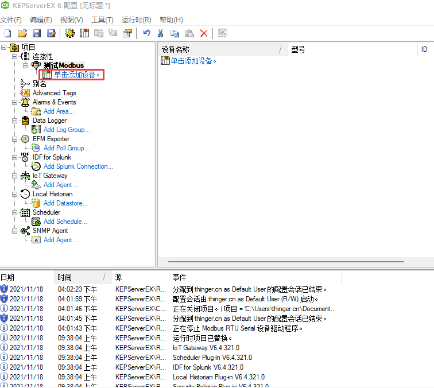Launch the Quick Client toolbar icon
Viewport: 434px width, 388px height.
223,33
